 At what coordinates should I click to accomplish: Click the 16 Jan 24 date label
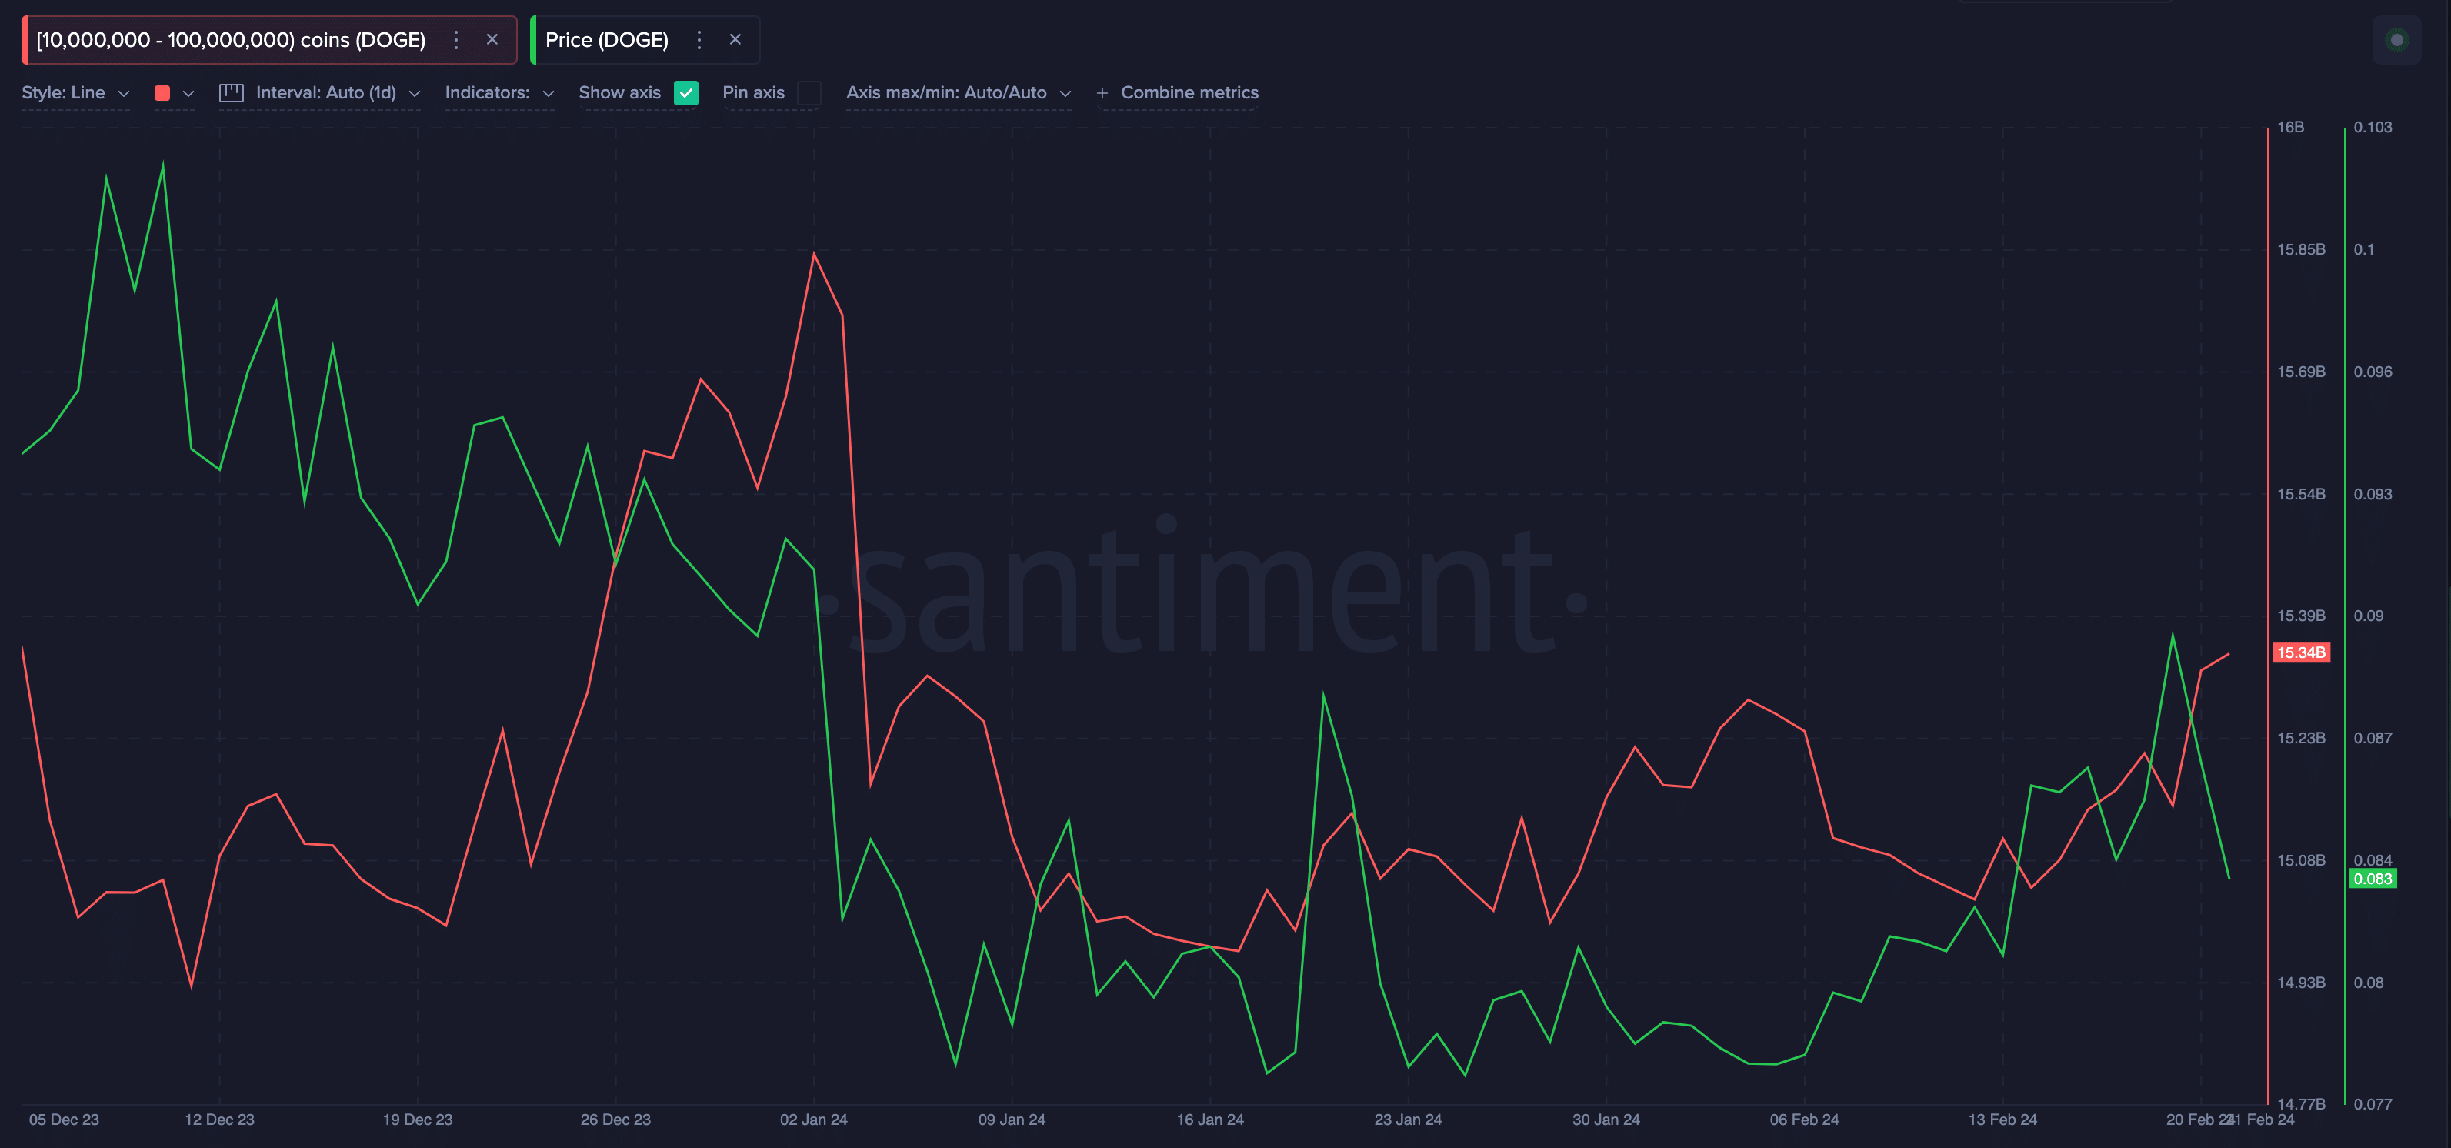1209,1120
